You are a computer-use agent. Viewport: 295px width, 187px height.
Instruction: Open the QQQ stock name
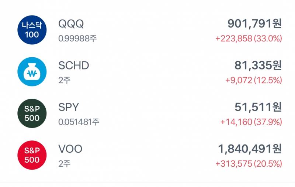point(71,24)
